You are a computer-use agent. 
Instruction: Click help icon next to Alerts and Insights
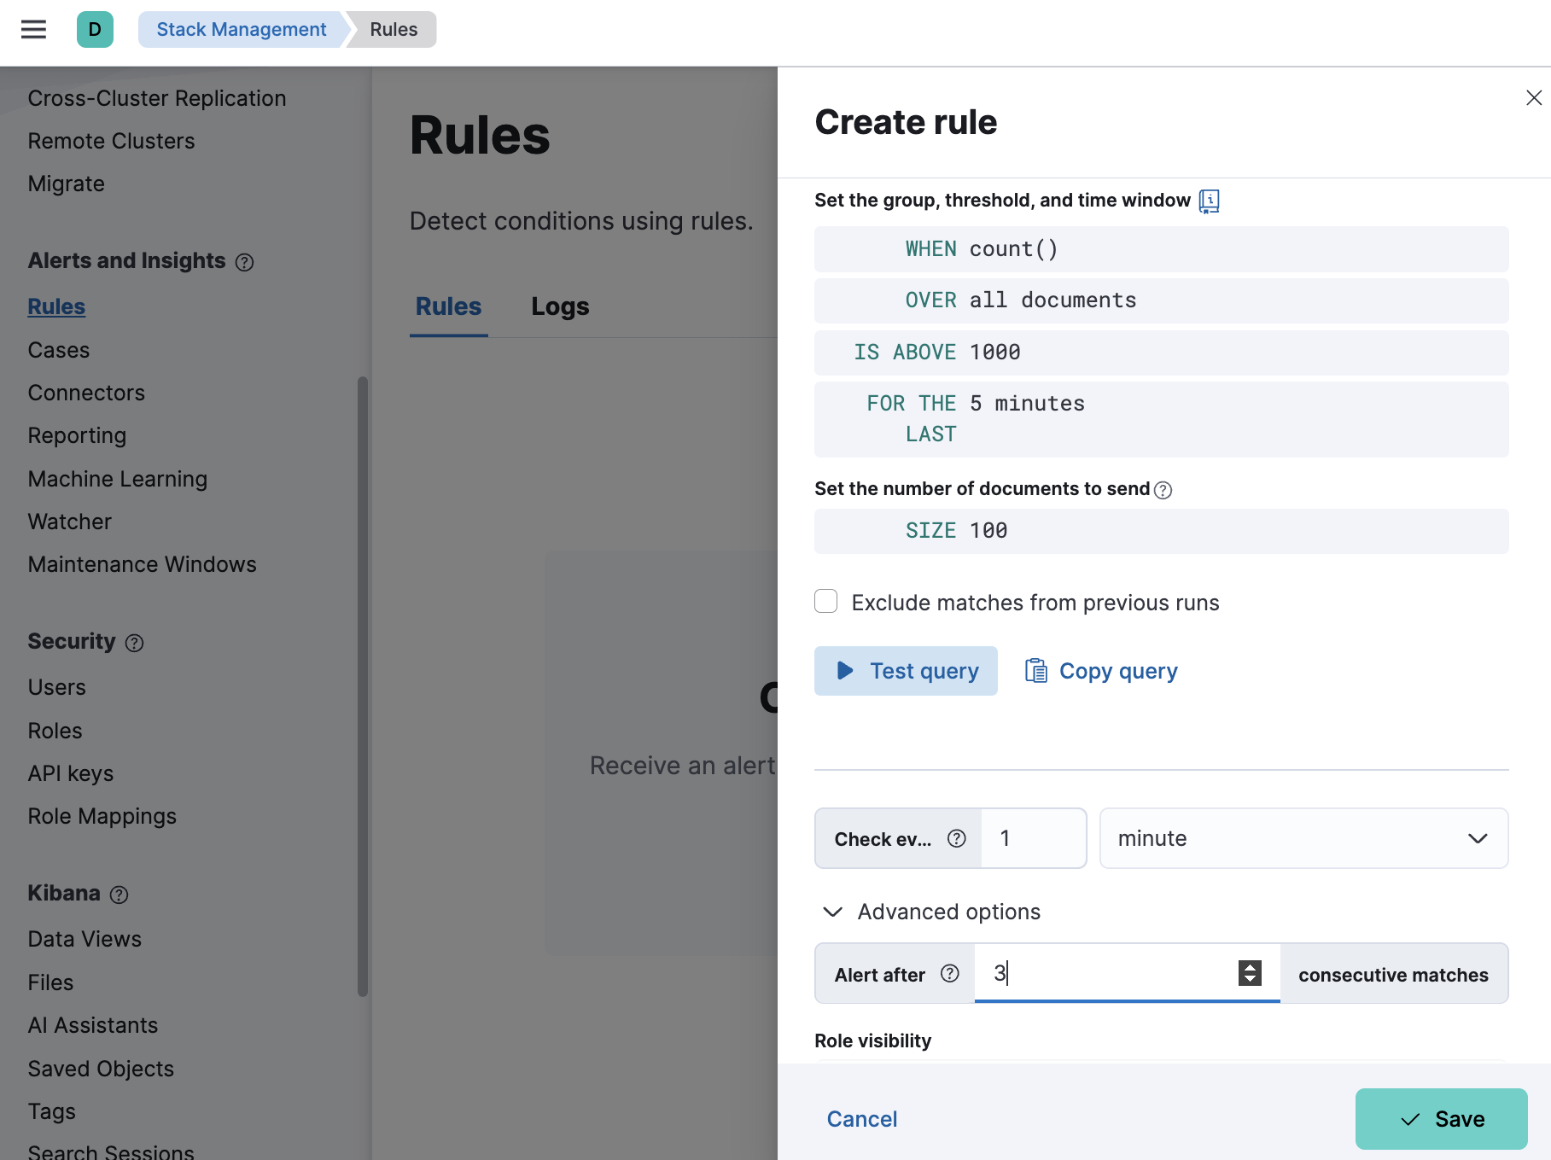(245, 262)
